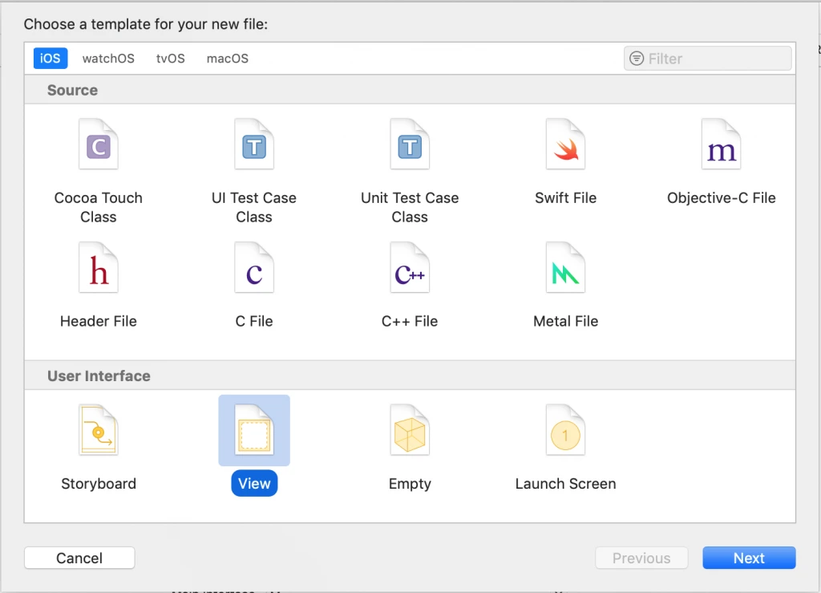
Task: Select the Swift File template icon
Action: click(x=565, y=144)
